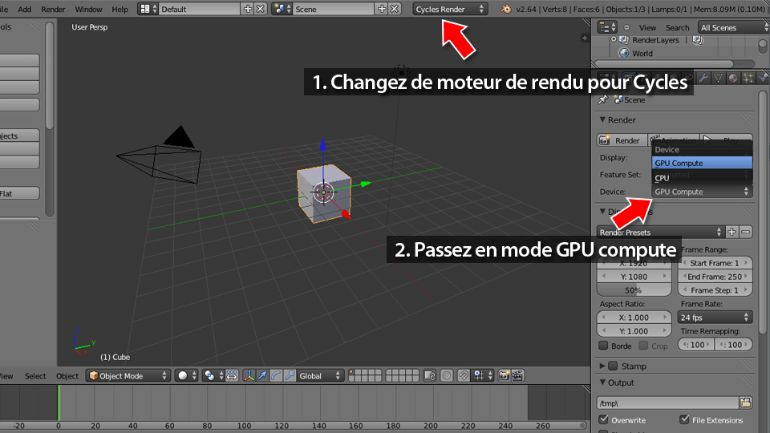
Task: Delete the current scene with X
Action: point(395,9)
